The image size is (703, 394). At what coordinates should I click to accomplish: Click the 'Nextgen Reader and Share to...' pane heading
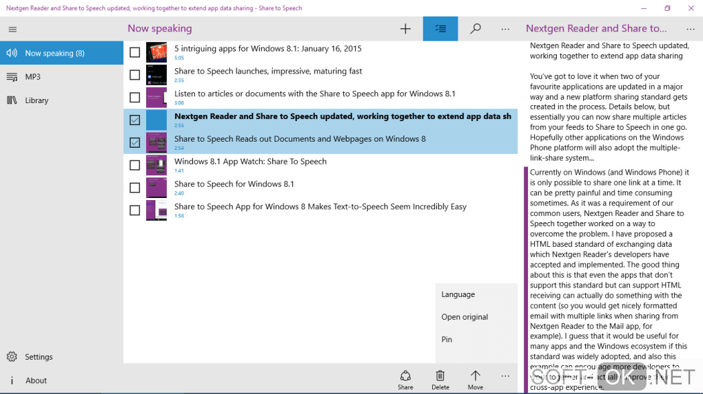(x=596, y=29)
